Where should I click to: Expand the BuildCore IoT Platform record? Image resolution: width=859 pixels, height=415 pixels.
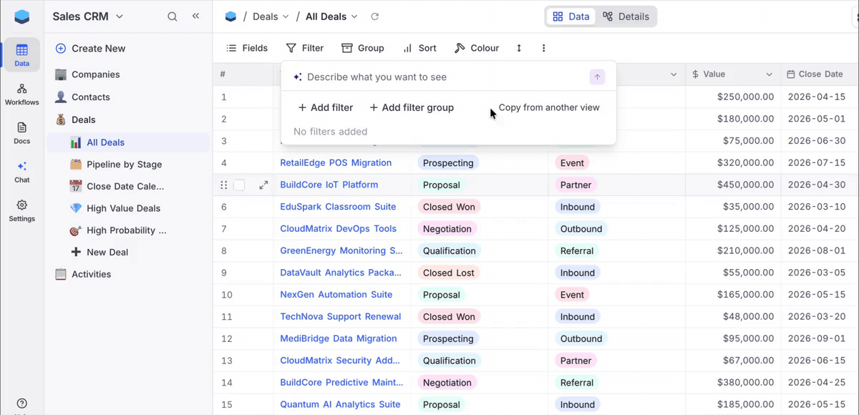coord(263,185)
